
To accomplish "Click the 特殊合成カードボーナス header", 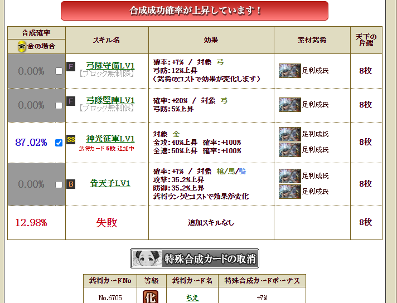I will [x=262, y=281].
